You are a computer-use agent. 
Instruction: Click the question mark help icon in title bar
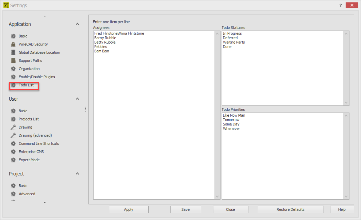pyautogui.click(x=341, y=5)
